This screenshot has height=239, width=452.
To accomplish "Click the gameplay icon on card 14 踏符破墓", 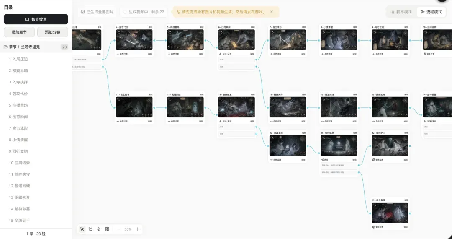I will [425, 121].
